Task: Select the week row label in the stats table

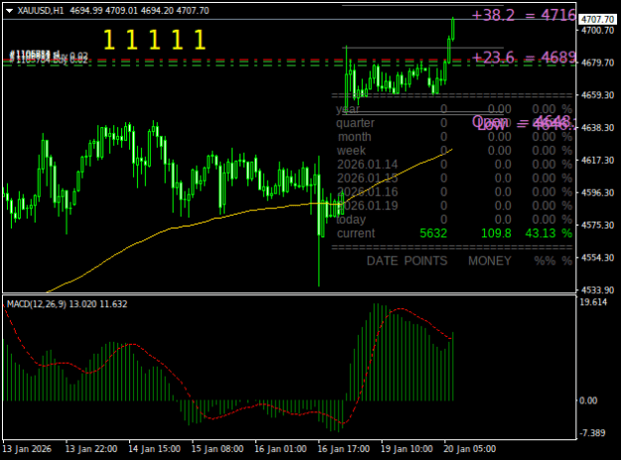Action: [x=352, y=151]
